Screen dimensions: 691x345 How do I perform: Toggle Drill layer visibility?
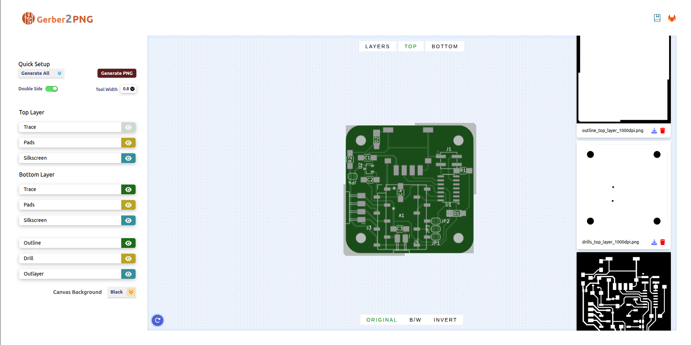pos(128,259)
